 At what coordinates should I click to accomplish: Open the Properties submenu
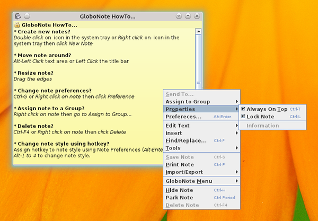click(202, 109)
